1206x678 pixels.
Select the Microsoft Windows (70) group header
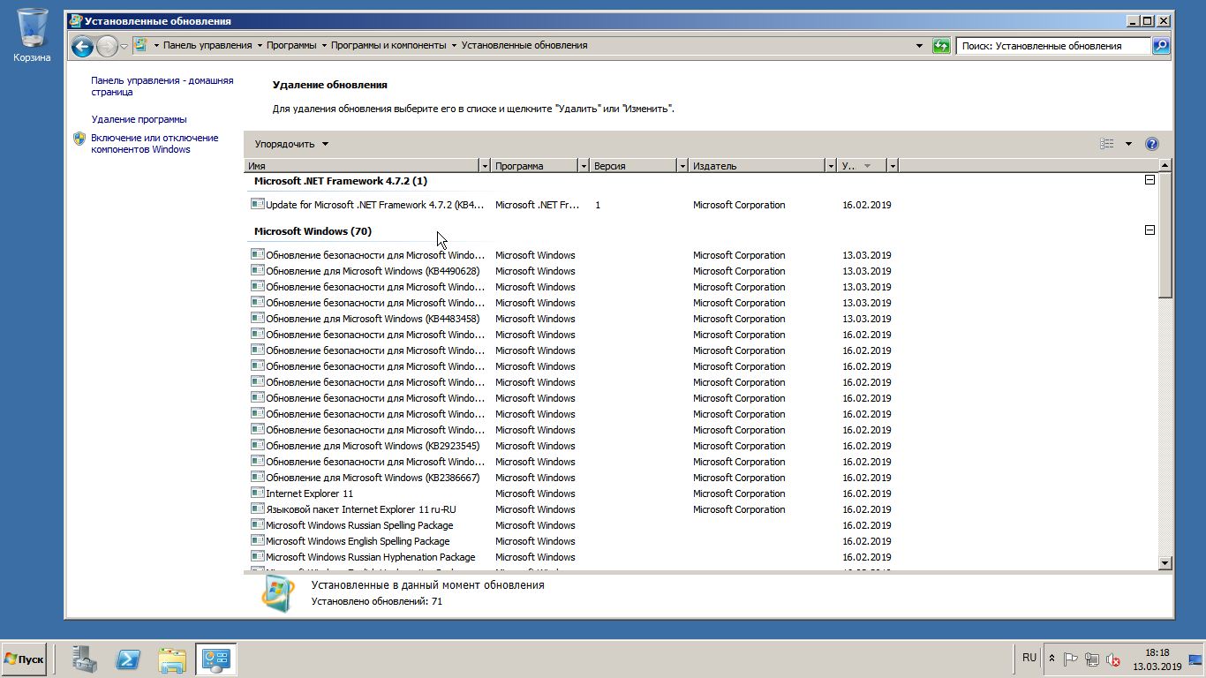pyautogui.click(x=313, y=231)
